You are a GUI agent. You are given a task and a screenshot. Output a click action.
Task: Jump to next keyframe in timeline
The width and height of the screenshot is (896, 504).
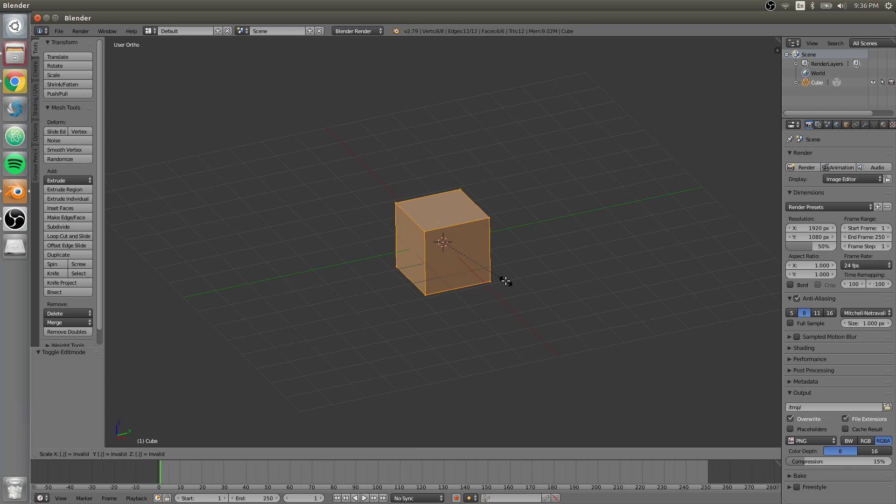[x=374, y=498]
